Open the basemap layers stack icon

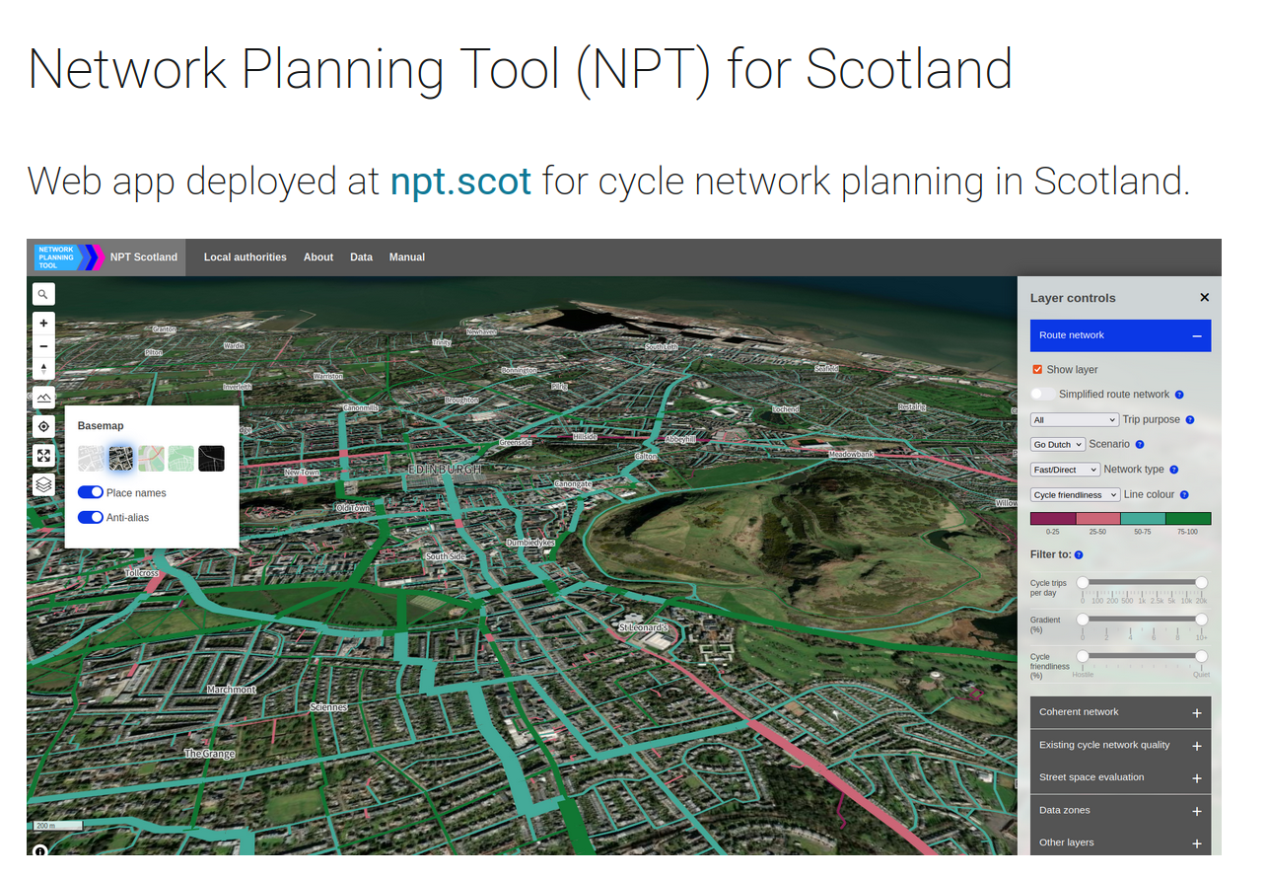(x=43, y=484)
